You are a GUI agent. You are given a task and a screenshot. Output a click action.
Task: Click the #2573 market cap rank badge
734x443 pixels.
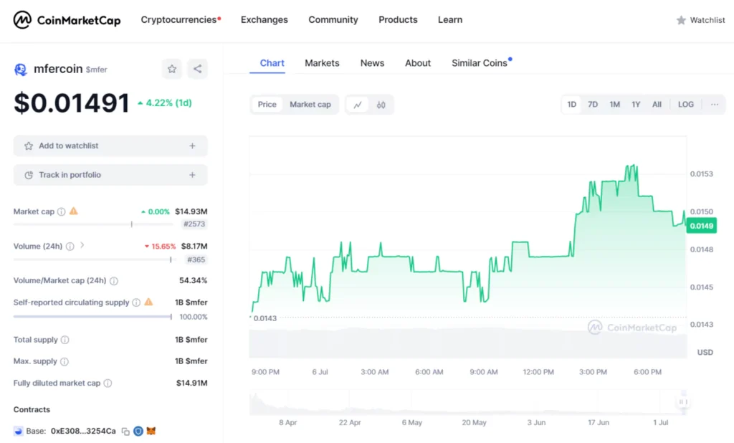point(194,224)
